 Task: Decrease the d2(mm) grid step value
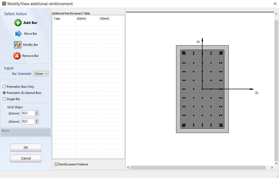pos(37,114)
